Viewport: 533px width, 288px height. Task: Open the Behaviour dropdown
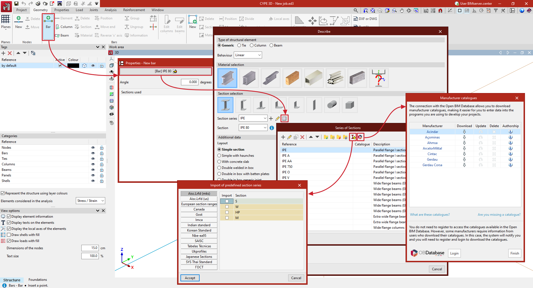[248, 55]
